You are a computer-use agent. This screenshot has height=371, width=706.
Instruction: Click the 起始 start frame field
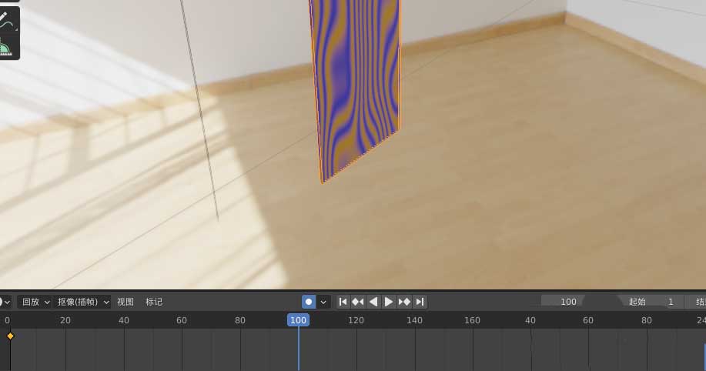click(x=651, y=302)
